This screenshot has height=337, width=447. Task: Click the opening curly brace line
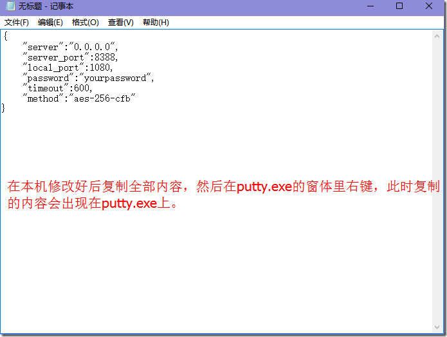[5, 36]
